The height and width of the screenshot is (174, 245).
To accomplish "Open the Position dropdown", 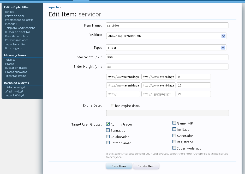I will tap(166, 36).
